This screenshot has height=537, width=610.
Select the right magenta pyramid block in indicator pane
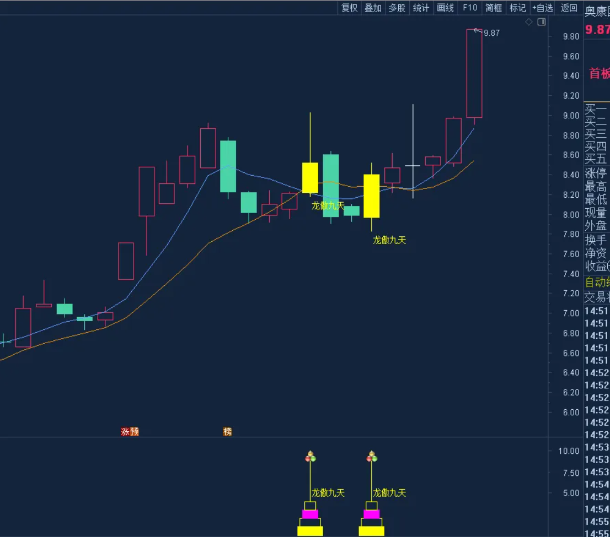[372, 514]
